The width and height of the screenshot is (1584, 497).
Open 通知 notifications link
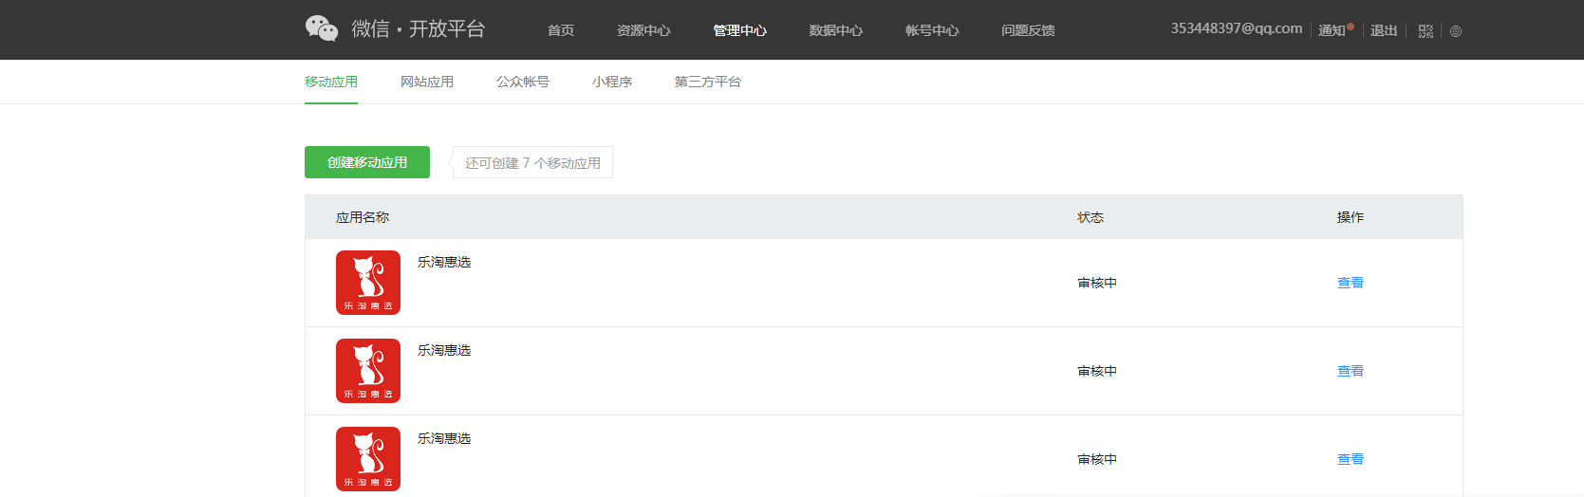1332,30
